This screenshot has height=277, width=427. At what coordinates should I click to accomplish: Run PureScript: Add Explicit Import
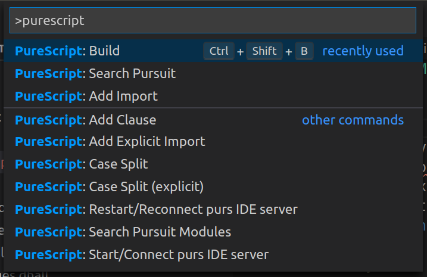pos(213,141)
